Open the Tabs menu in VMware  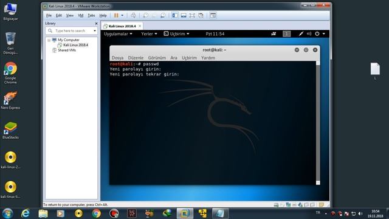pyautogui.click(x=91, y=15)
